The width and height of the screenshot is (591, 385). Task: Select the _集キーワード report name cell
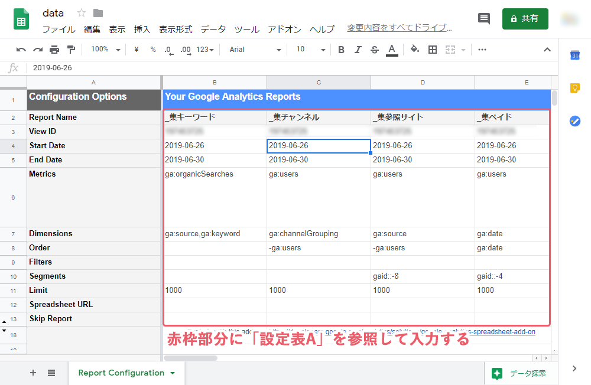[x=215, y=118]
